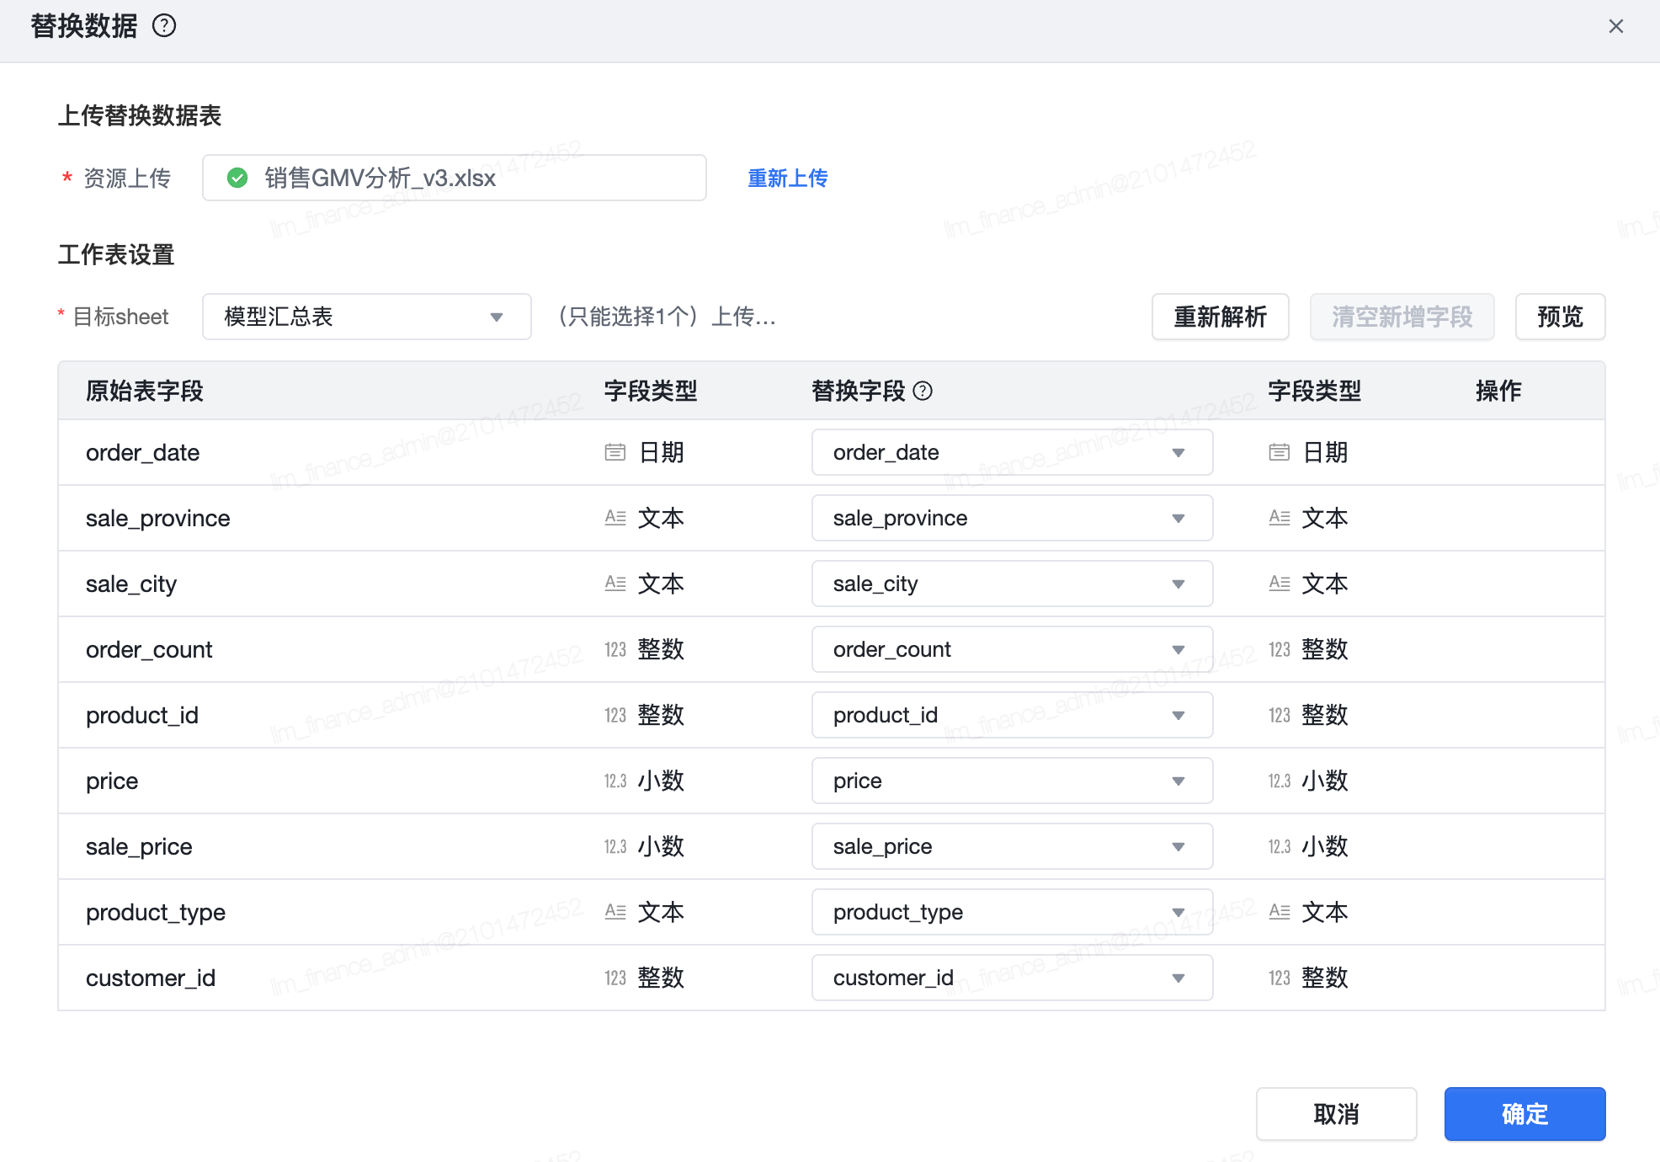The height and width of the screenshot is (1162, 1660).
Task: Click the original field name sale_city
Action: (x=131, y=584)
